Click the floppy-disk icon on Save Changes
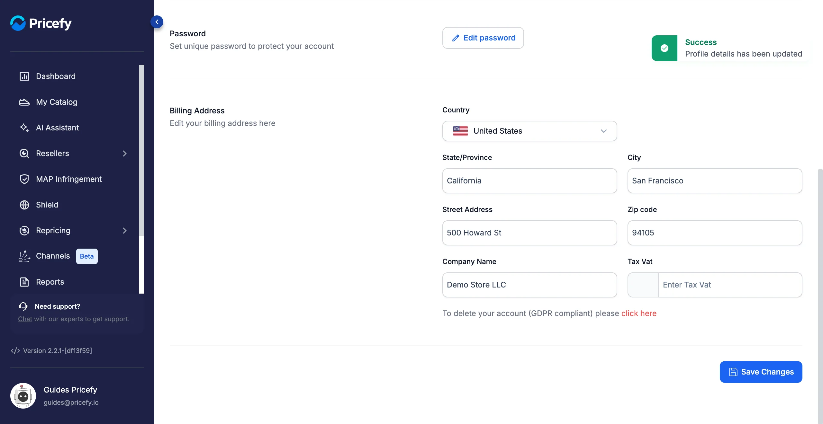This screenshot has height=424, width=823. pyautogui.click(x=733, y=372)
